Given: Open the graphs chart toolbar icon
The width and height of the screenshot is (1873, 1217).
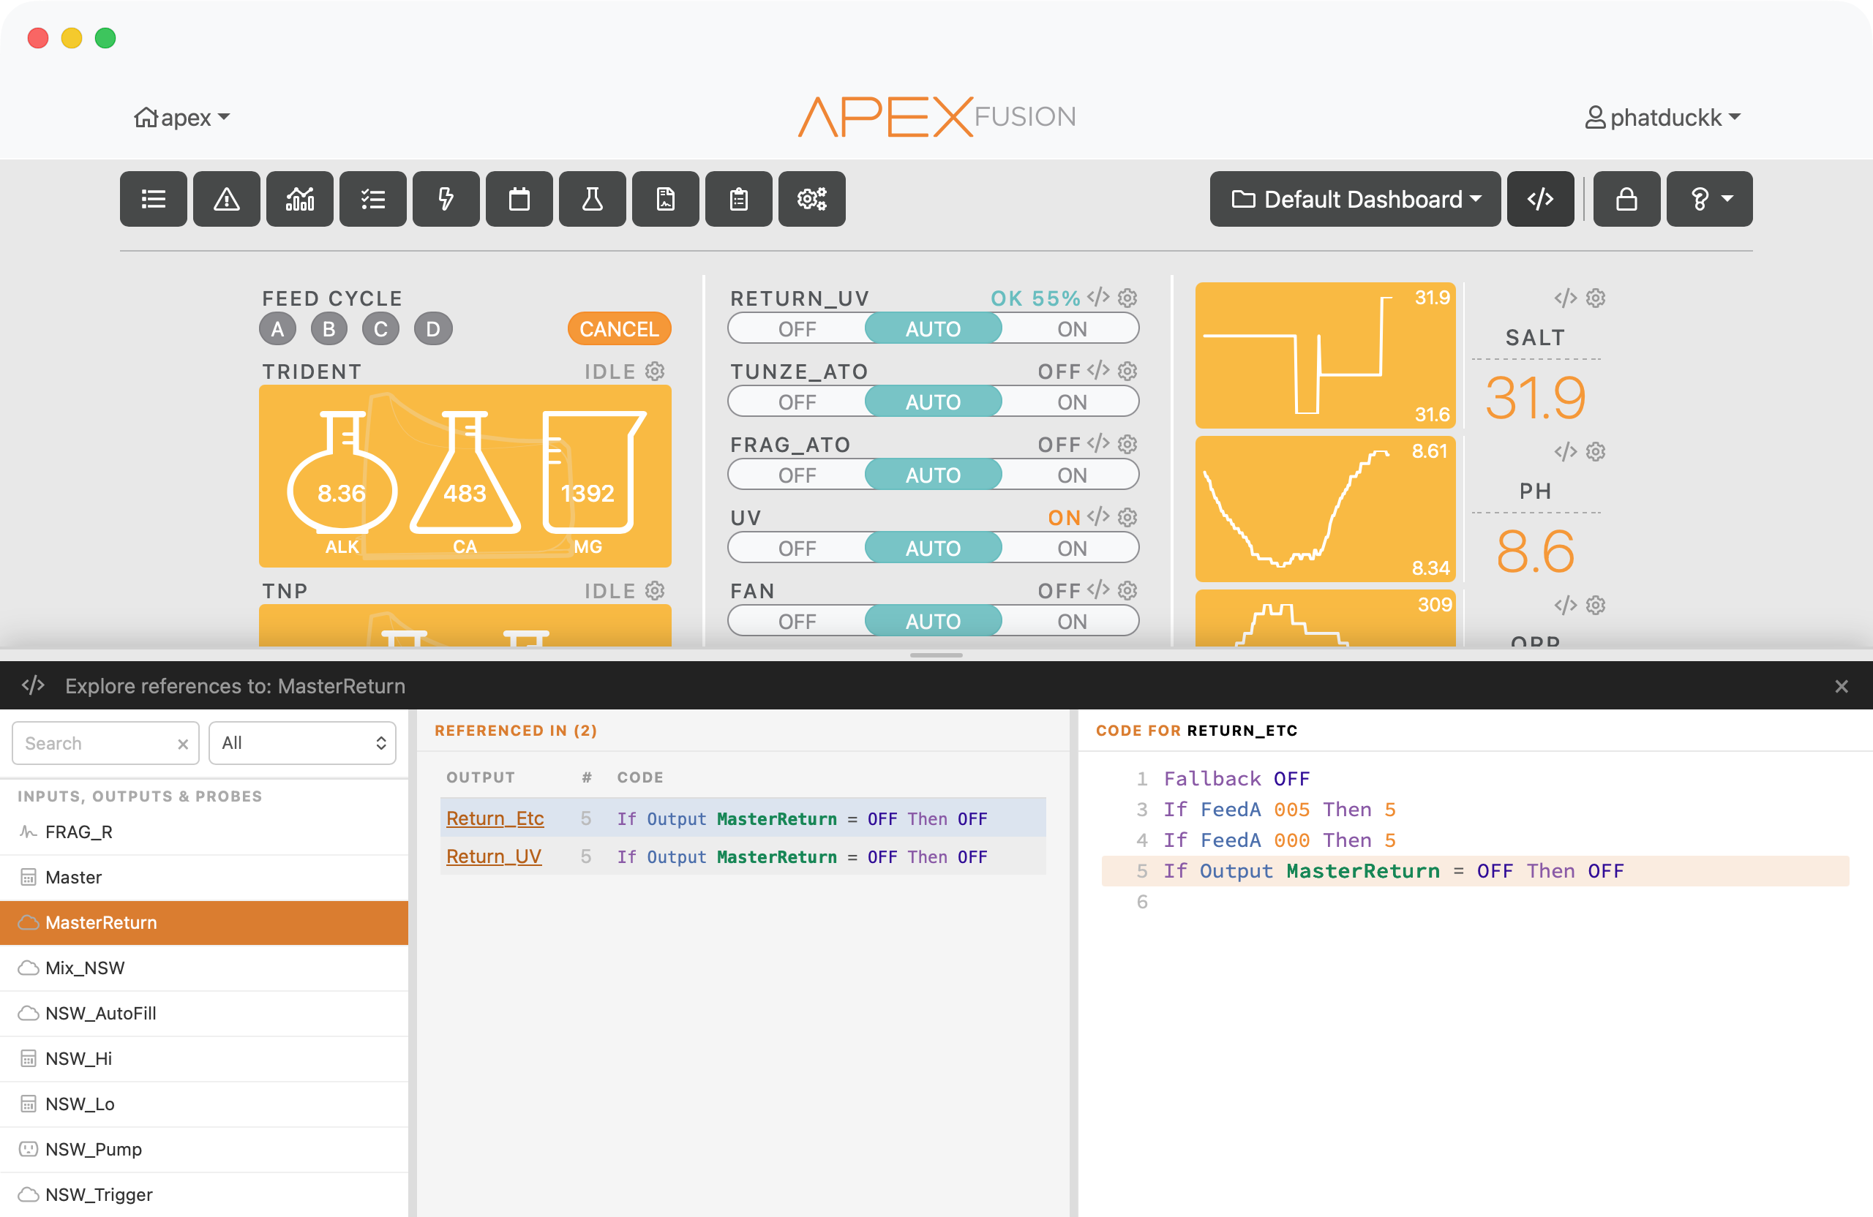Looking at the screenshot, I should pos(300,199).
